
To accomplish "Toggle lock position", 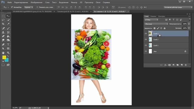I will click(161, 28).
